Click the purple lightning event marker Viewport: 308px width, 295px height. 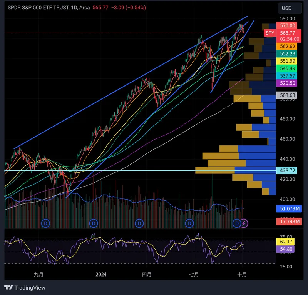click(244, 223)
